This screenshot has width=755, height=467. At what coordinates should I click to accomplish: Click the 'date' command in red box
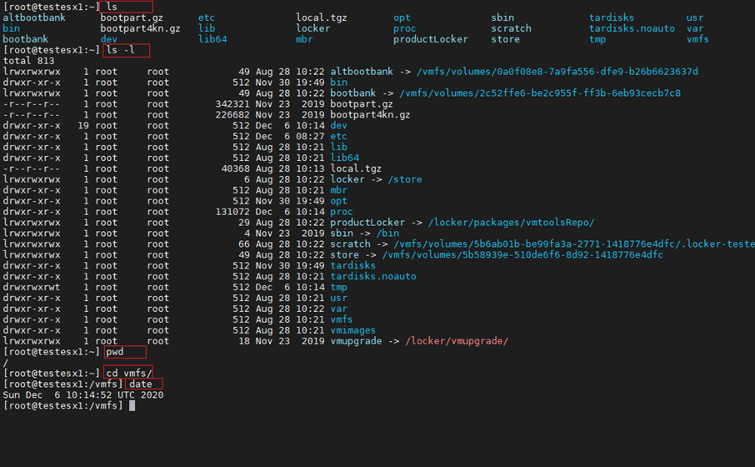141,384
